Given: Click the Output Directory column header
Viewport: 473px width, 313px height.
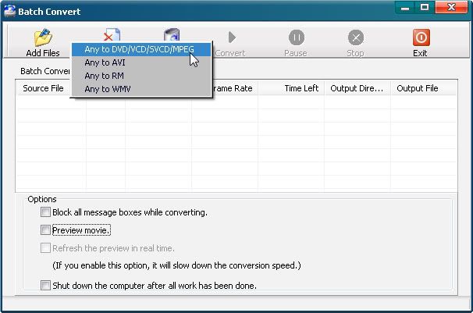Looking at the screenshot, I should (x=357, y=88).
